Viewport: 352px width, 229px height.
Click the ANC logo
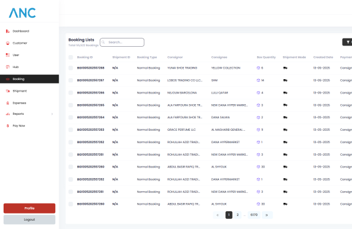pos(22,13)
